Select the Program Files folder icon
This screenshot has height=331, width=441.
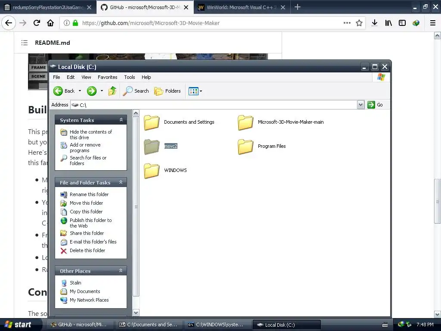(x=245, y=147)
